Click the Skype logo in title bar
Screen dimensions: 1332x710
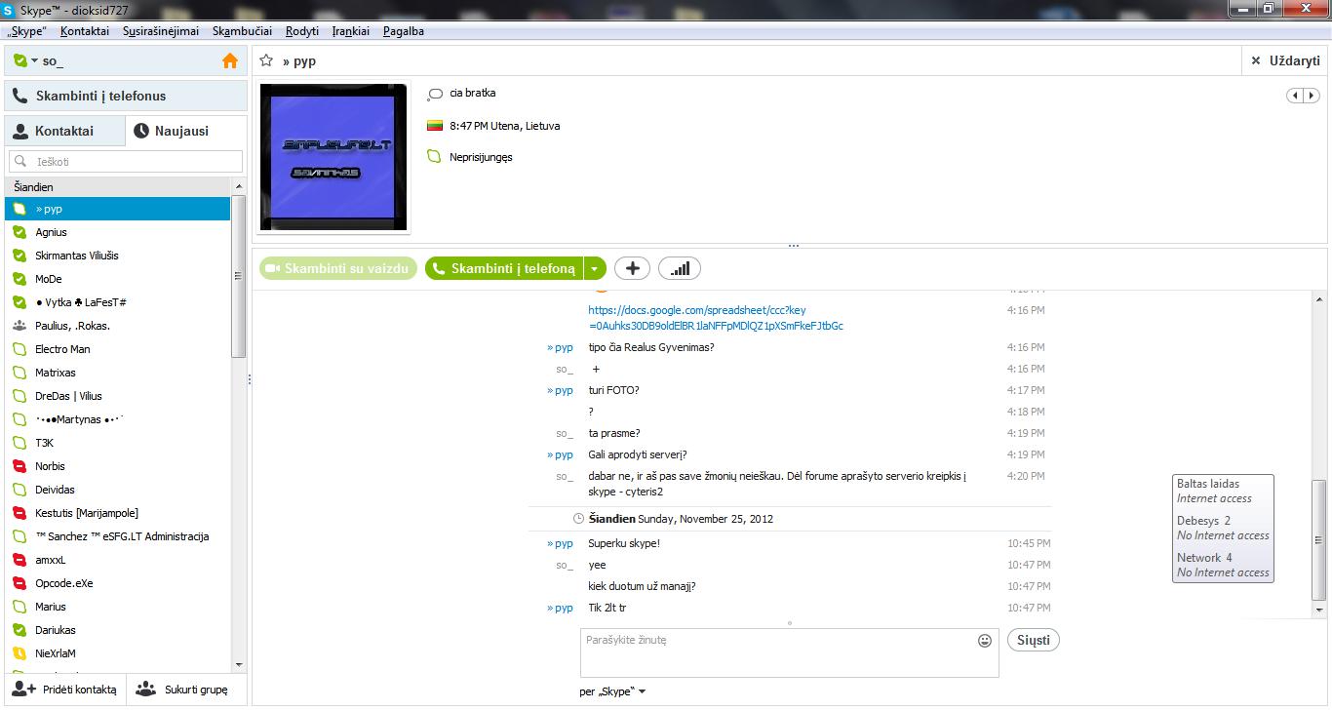point(10,11)
